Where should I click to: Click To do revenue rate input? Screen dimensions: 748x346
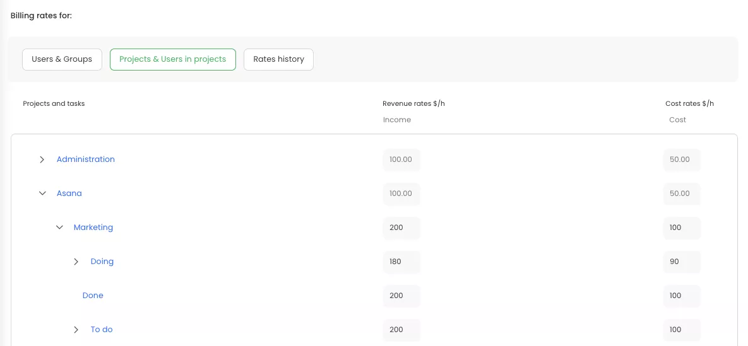point(401,330)
